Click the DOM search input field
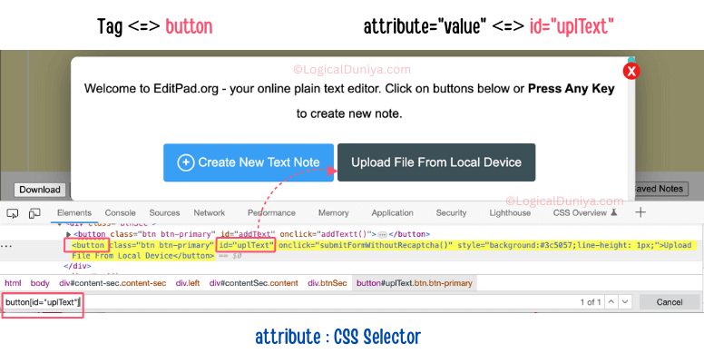Screen dimensions: 704x363 [288, 302]
